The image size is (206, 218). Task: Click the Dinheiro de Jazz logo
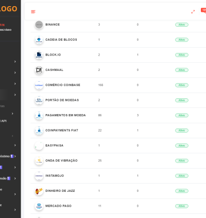coord(39,191)
